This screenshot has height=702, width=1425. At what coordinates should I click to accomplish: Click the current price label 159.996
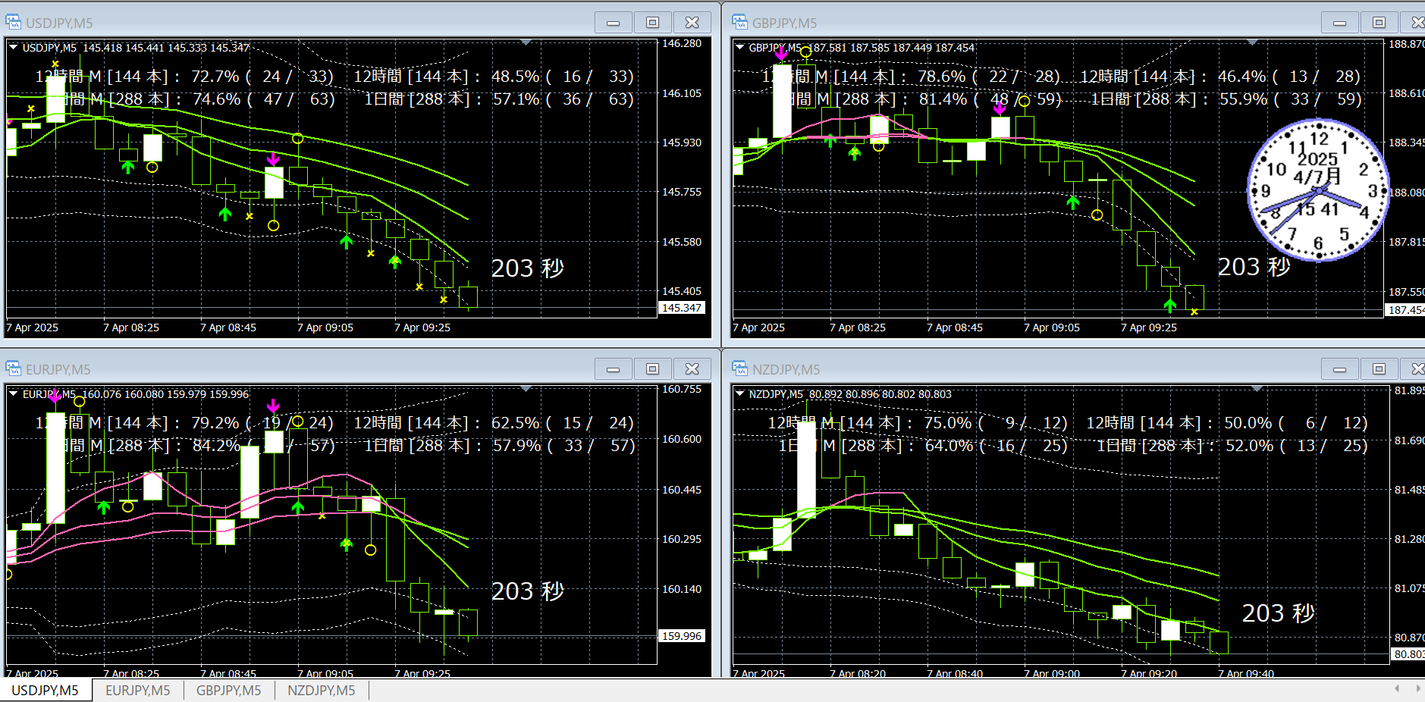(682, 636)
